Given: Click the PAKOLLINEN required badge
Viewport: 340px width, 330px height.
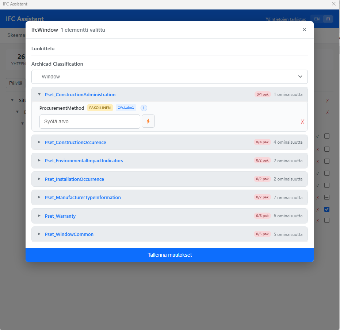Looking at the screenshot, I should point(100,108).
